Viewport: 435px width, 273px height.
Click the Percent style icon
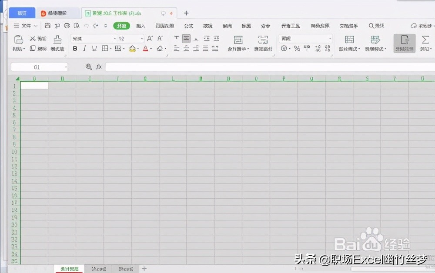(298, 49)
